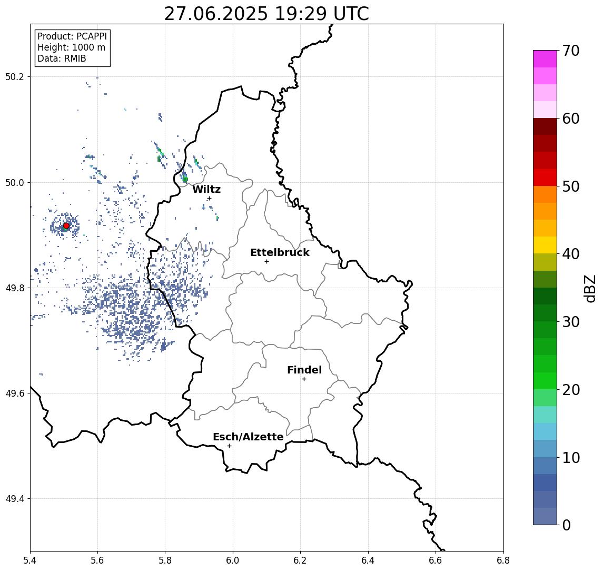The width and height of the screenshot is (603, 571).
Task: Click the 27.06.2025 19:29 UTC title
Action: tap(266, 14)
